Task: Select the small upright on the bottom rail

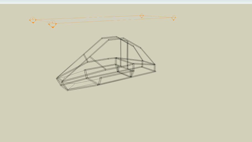Action: [x=100, y=81]
